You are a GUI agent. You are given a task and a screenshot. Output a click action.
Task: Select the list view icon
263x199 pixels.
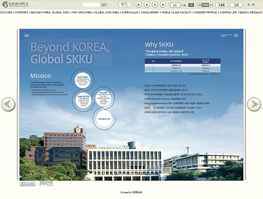point(29,184)
